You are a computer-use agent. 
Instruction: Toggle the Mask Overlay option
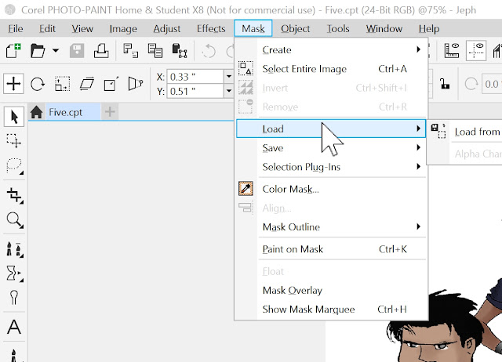click(331, 290)
